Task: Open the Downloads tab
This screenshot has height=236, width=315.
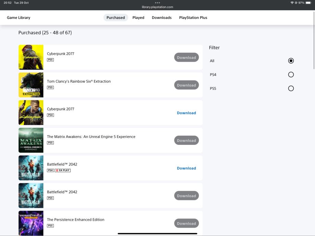Action: (x=161, y=18)
